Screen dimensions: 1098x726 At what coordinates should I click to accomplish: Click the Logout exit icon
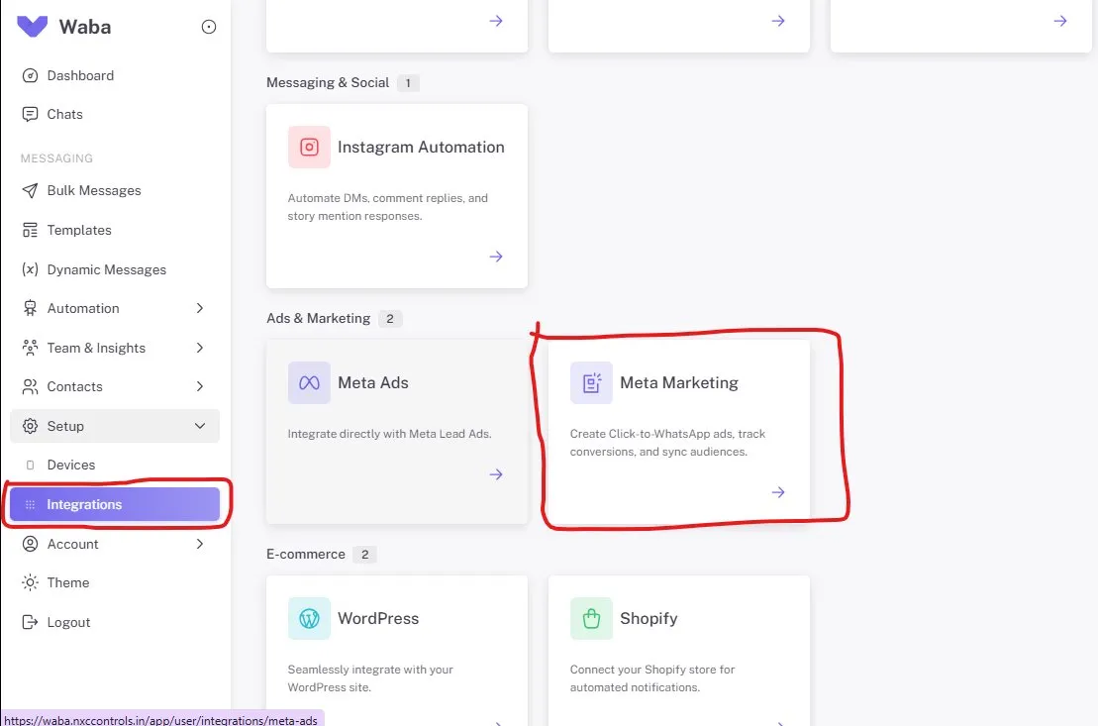pos(30,622)
